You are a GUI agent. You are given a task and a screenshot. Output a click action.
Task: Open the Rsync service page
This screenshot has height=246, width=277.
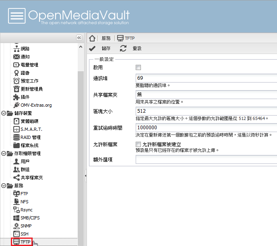pos(23,210)
